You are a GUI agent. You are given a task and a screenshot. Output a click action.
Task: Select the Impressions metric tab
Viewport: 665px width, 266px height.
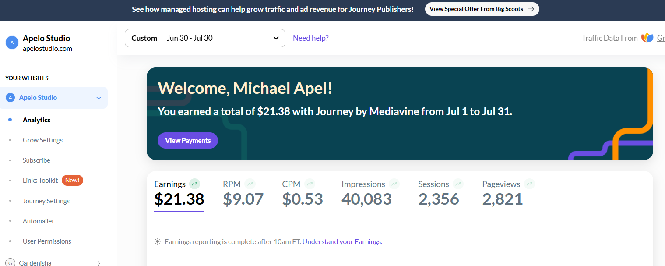(x=370, y=193)
